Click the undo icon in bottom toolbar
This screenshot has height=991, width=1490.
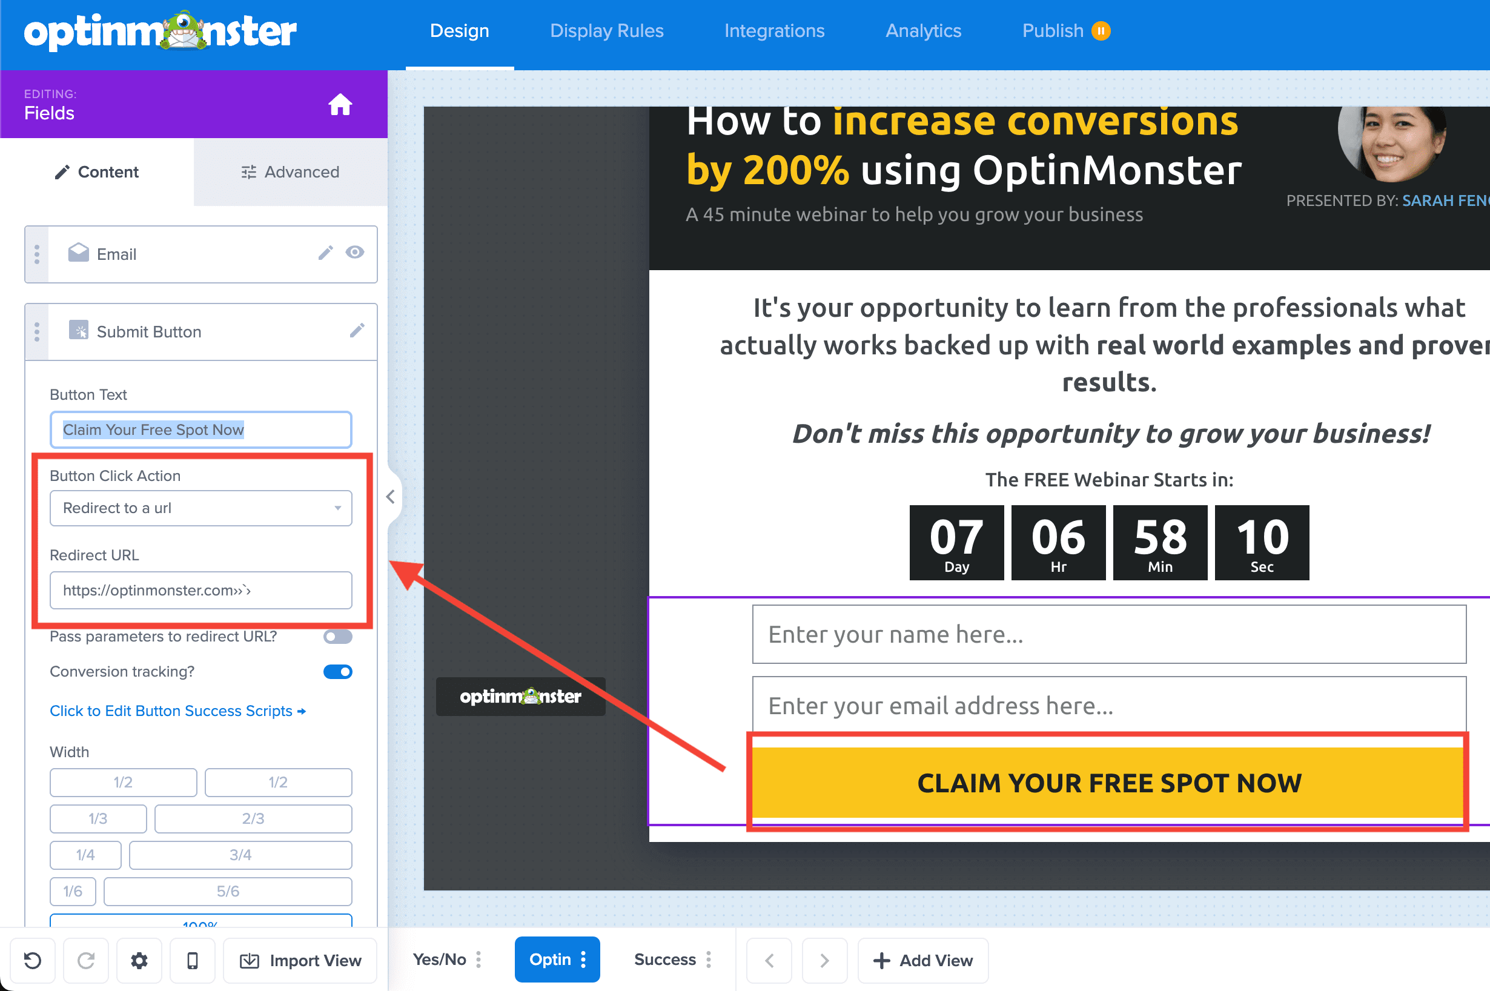32,961
